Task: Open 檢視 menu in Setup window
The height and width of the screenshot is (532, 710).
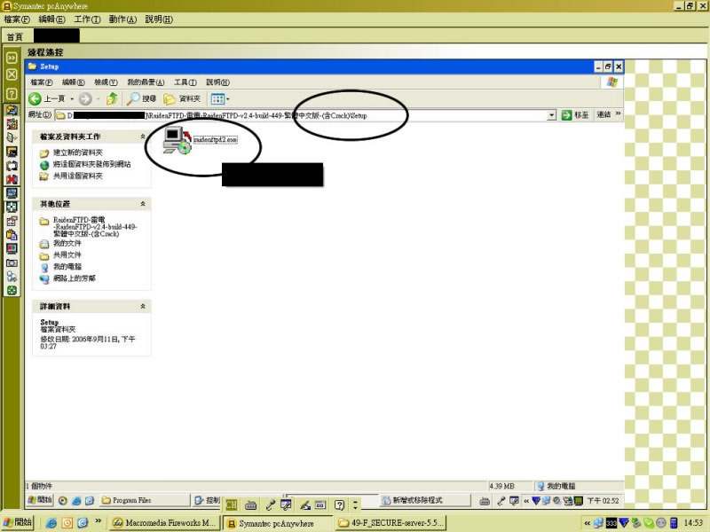Action: (106, 82)
